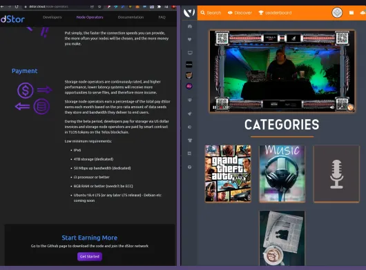Click the gamepad icon atop left sidebar

coord(190,26)
